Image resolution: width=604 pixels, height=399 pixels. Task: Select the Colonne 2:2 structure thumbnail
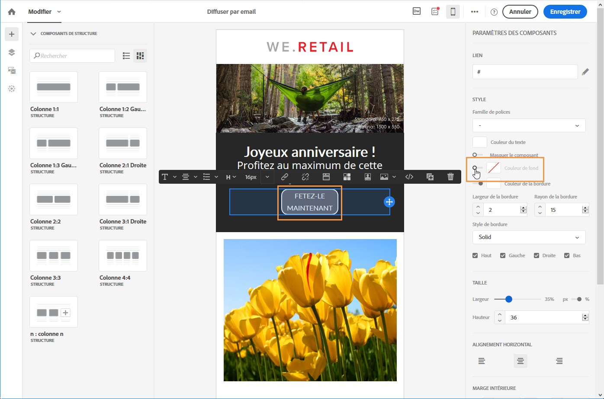pos(54,199)
